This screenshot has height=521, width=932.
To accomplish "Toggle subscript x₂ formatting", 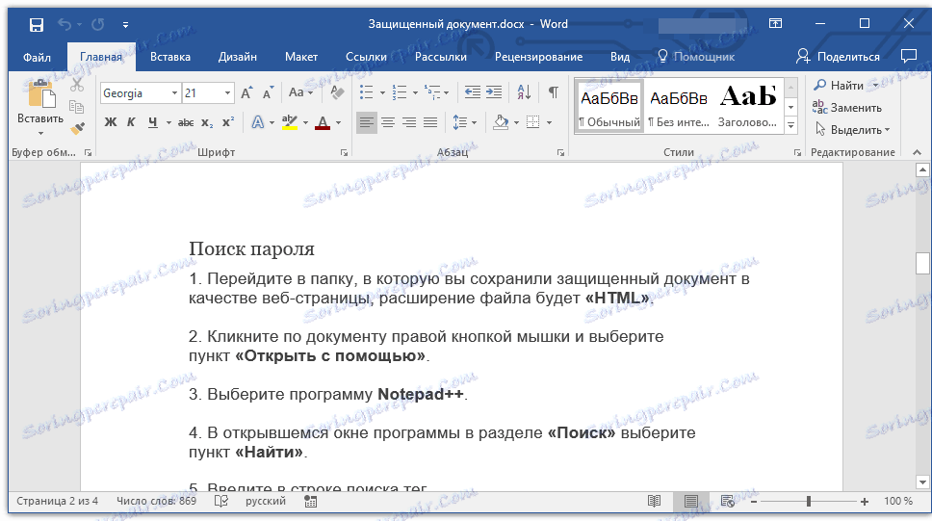I will pos(207,122).
